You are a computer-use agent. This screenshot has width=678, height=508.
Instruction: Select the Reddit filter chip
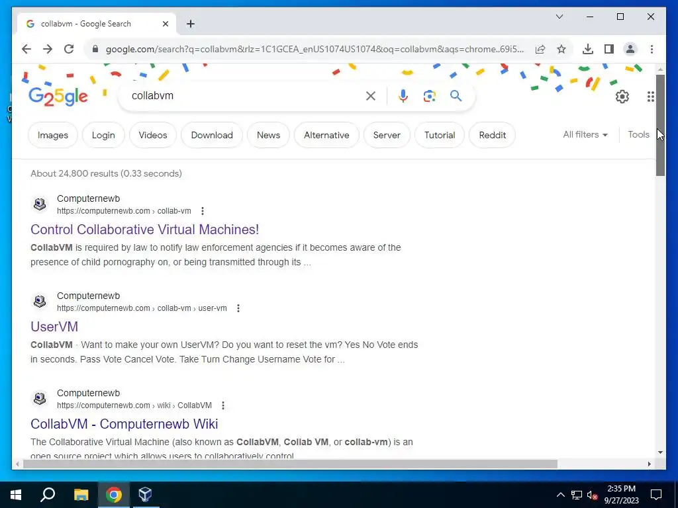[x=492, y=135]
